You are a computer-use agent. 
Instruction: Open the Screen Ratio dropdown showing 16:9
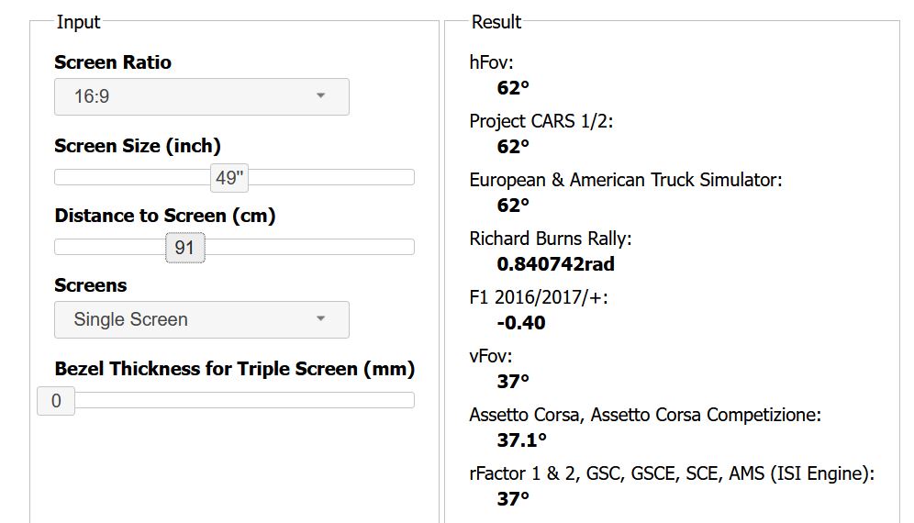click(201, 96)
